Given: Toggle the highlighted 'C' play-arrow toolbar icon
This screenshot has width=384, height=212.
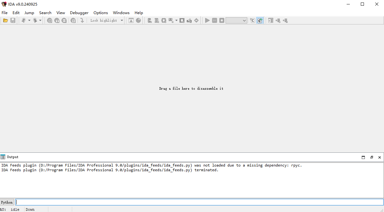Looking at the screenshot, I should [x=260, y=20].
